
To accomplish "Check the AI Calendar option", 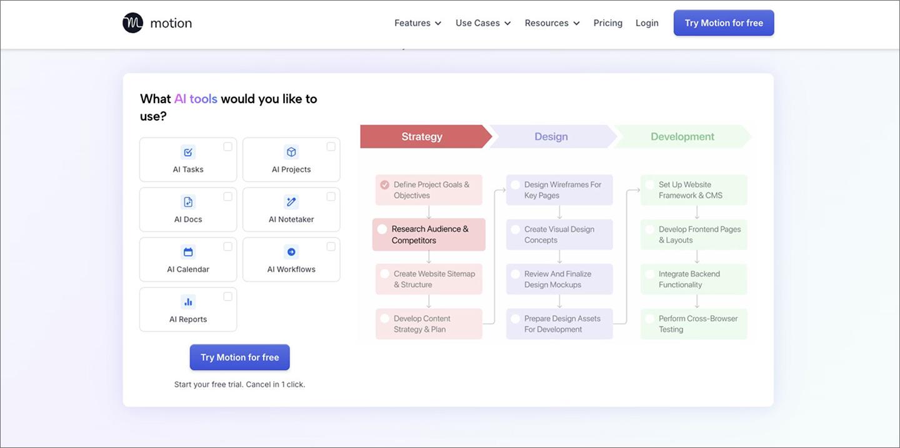I will 227,246.
